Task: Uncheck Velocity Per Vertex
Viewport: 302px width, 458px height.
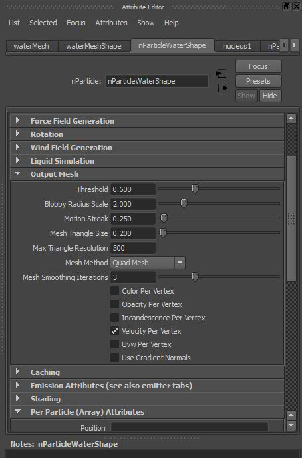Action: (114, 330)
